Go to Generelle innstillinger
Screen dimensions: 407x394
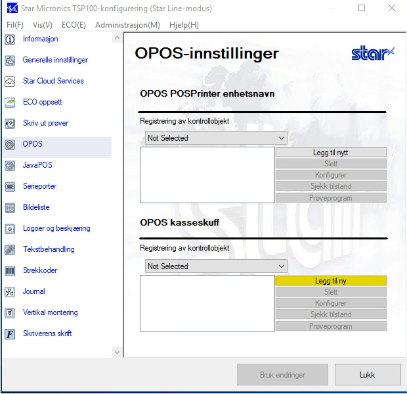coord(55,60)
